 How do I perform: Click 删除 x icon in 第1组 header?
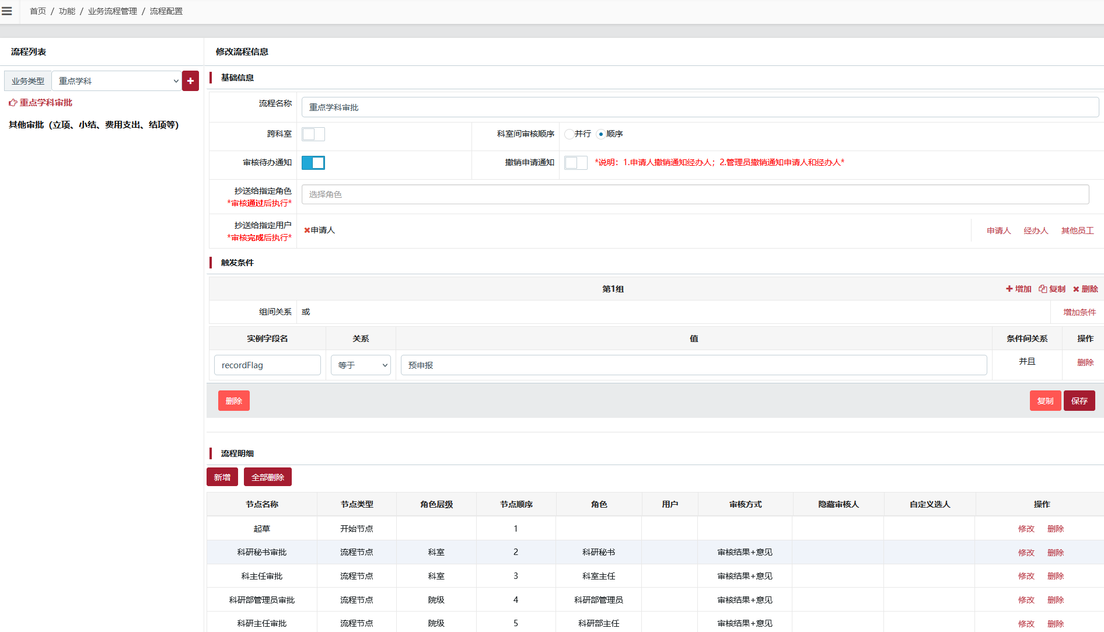[x=1085, y=289]
